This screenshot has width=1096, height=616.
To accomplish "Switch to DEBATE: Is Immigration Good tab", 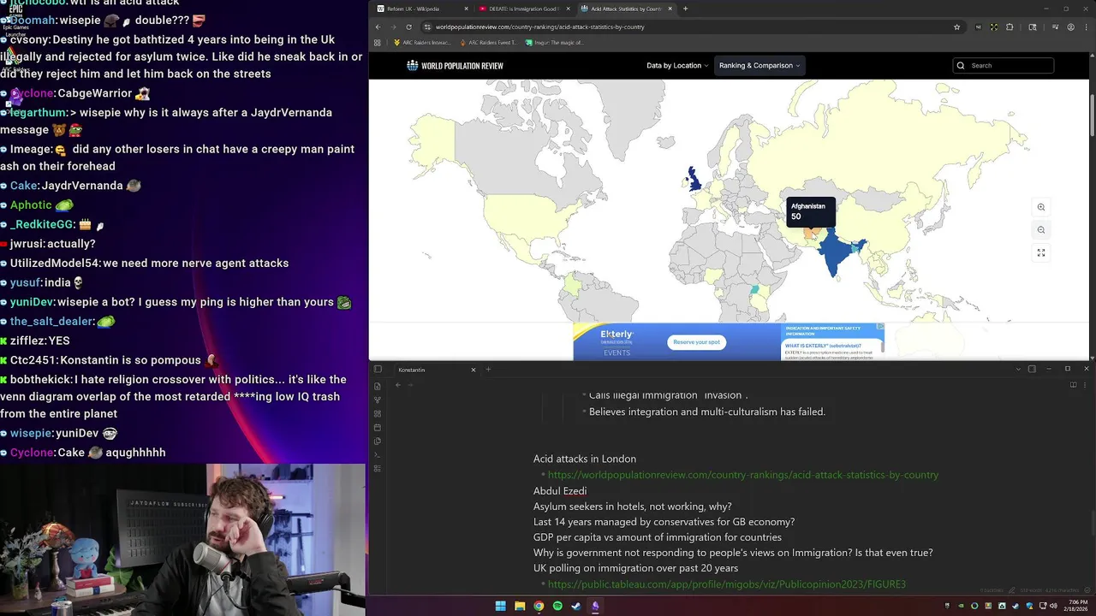I will 524,9.
